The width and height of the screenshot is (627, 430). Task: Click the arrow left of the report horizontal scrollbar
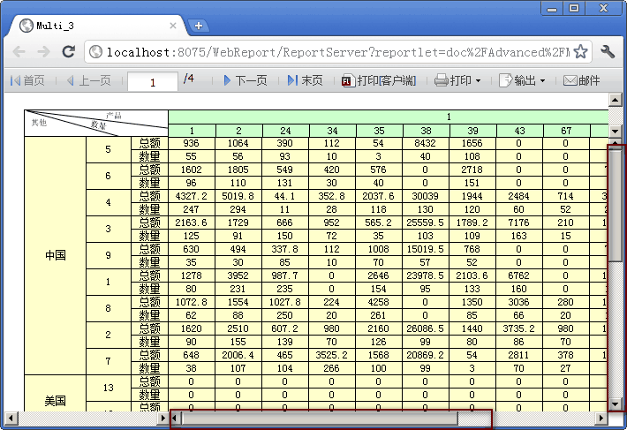tap(174, 419)
